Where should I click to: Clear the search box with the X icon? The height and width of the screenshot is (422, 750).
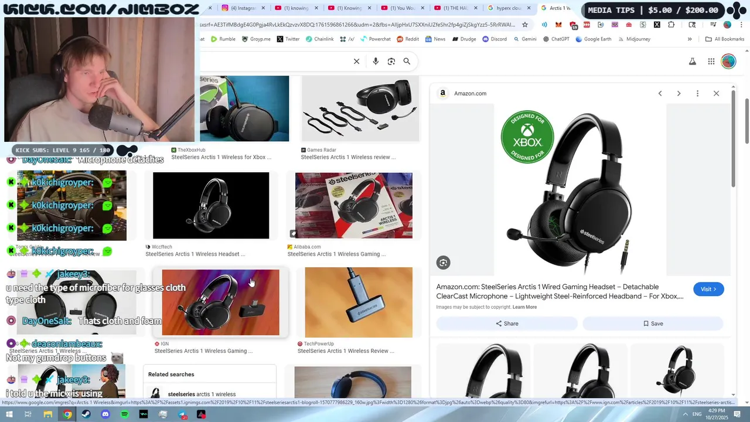click(x=356, y=61)
